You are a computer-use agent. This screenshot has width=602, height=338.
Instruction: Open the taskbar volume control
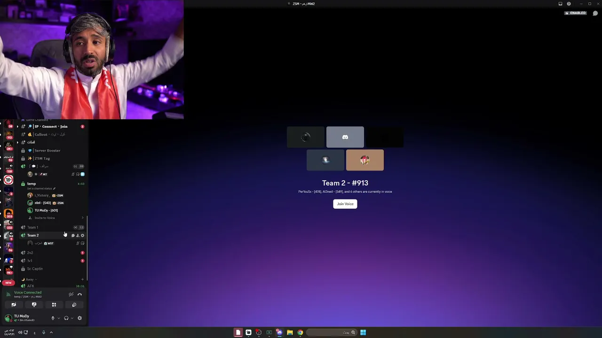[x=20, y=332]
